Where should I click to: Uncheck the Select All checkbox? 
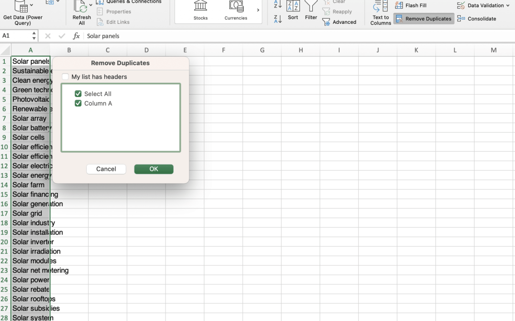point(78,94)
